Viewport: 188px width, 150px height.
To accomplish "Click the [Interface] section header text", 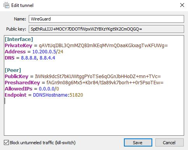I will tap(19, 39).
